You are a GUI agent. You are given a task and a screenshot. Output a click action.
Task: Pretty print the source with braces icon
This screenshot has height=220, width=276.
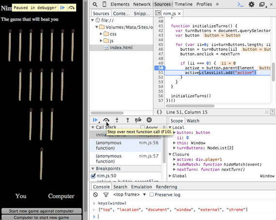[159, 112]
